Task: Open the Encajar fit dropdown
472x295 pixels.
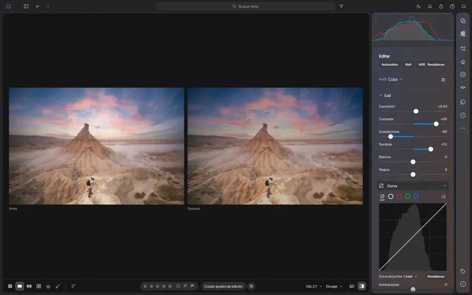Action: pyautogui.click(x=334, y=287)
